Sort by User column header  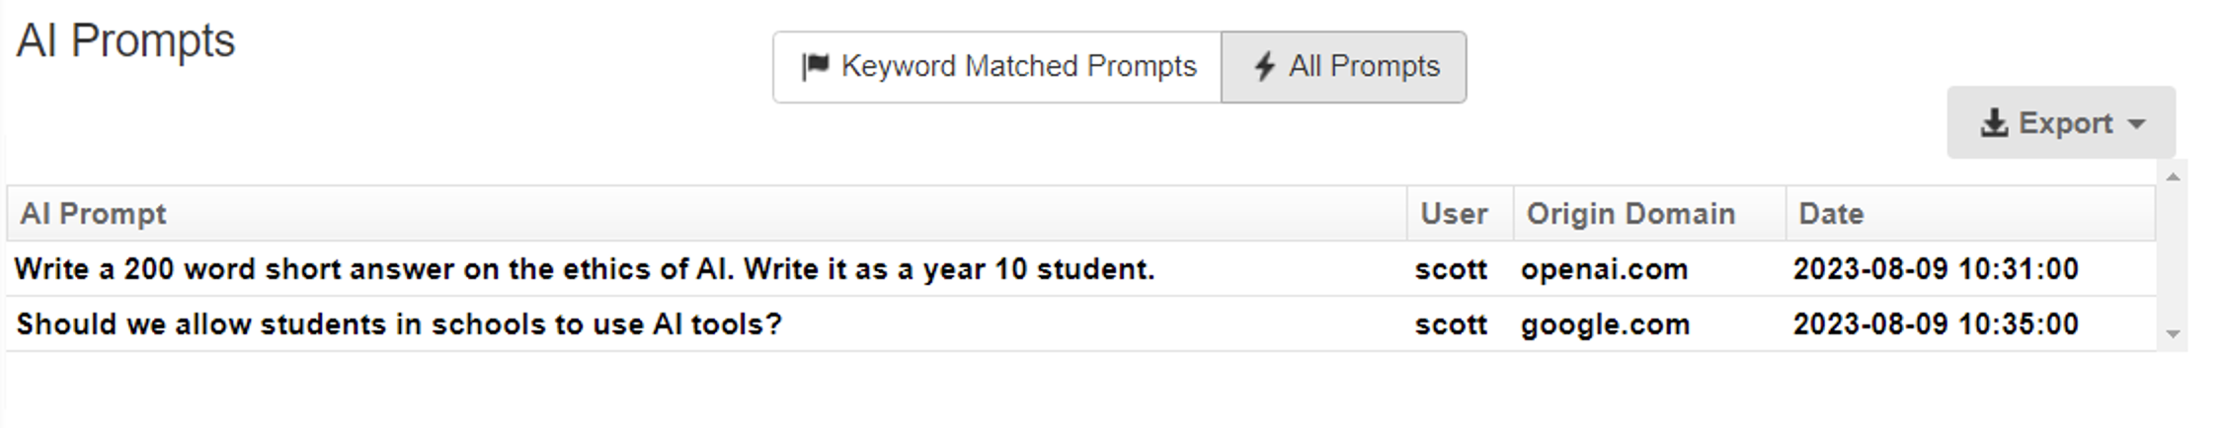[1461, 213]
